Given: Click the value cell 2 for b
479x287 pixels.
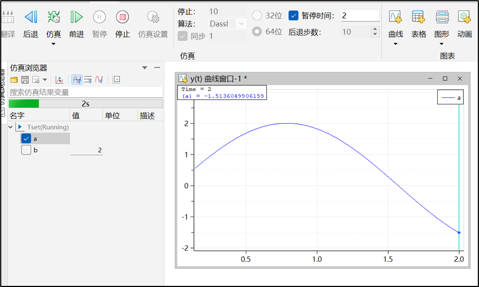Looking at the screenshot, I should click(x=87, y=150).
